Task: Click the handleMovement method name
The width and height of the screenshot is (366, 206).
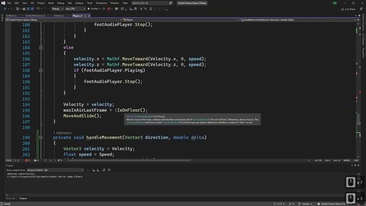Action: 104,137
